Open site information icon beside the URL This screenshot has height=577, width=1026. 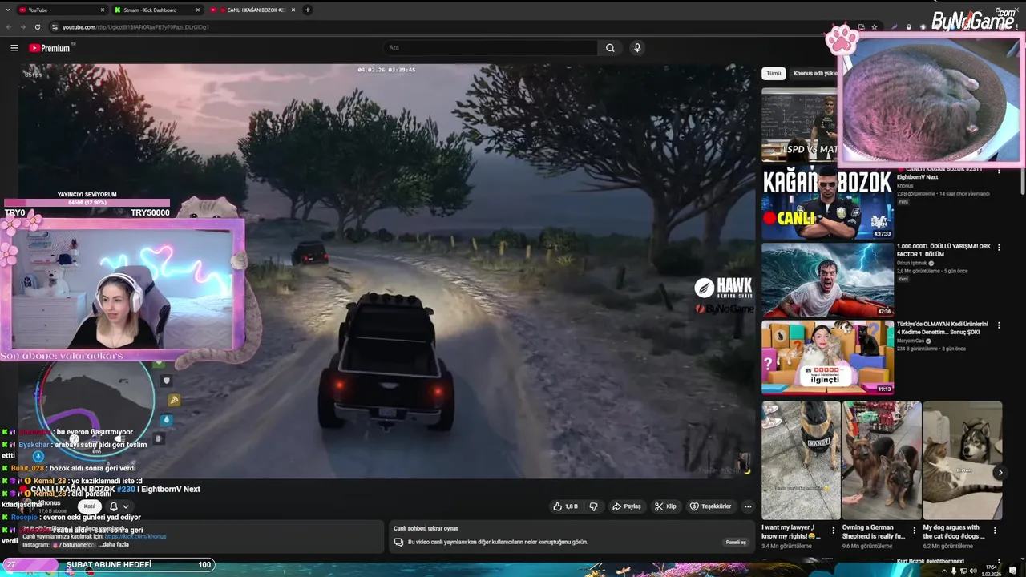[x=55, y=27]
